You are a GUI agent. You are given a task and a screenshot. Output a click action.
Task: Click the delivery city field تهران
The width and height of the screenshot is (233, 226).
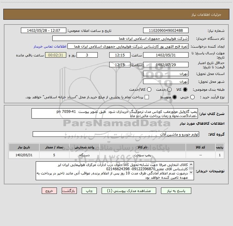tap(166, 82)
